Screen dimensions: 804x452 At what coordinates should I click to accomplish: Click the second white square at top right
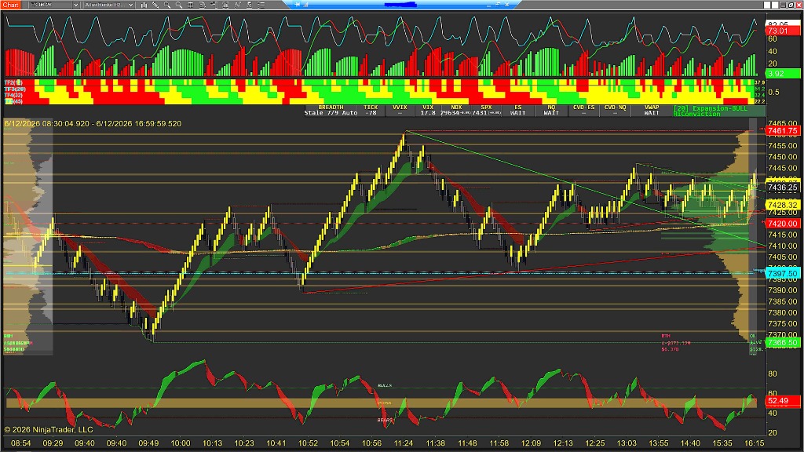pyautogui.click(x=775, y=5)
